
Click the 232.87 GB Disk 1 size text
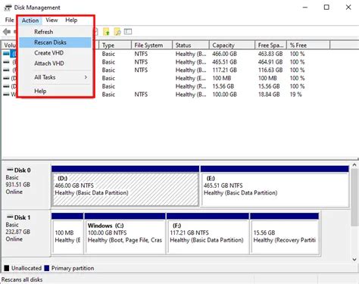(x=18, y=232)
